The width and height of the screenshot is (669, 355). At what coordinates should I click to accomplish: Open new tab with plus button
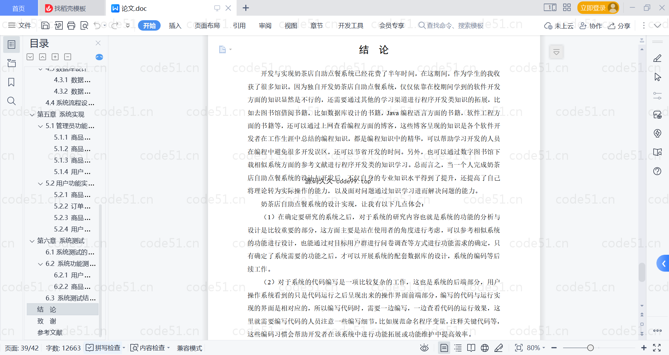(x=246, y=8)
